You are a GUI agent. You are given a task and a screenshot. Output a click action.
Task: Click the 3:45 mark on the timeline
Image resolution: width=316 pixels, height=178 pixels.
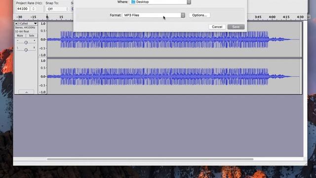click(258, 17)
